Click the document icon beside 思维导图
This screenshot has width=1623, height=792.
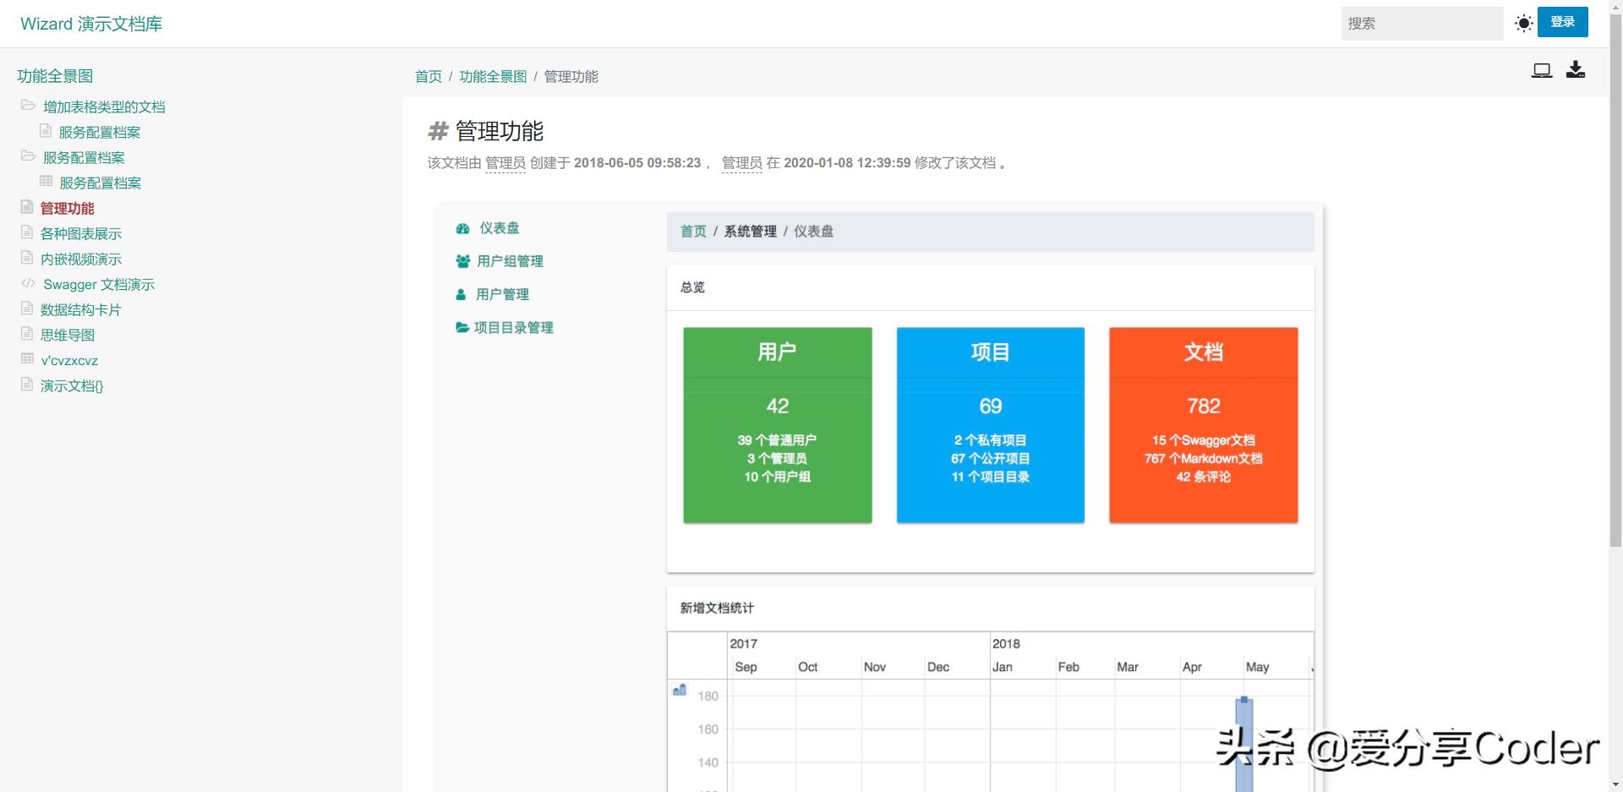26,335
